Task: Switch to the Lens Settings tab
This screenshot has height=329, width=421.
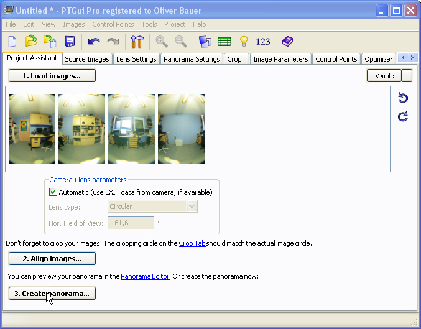Action: 136,59
